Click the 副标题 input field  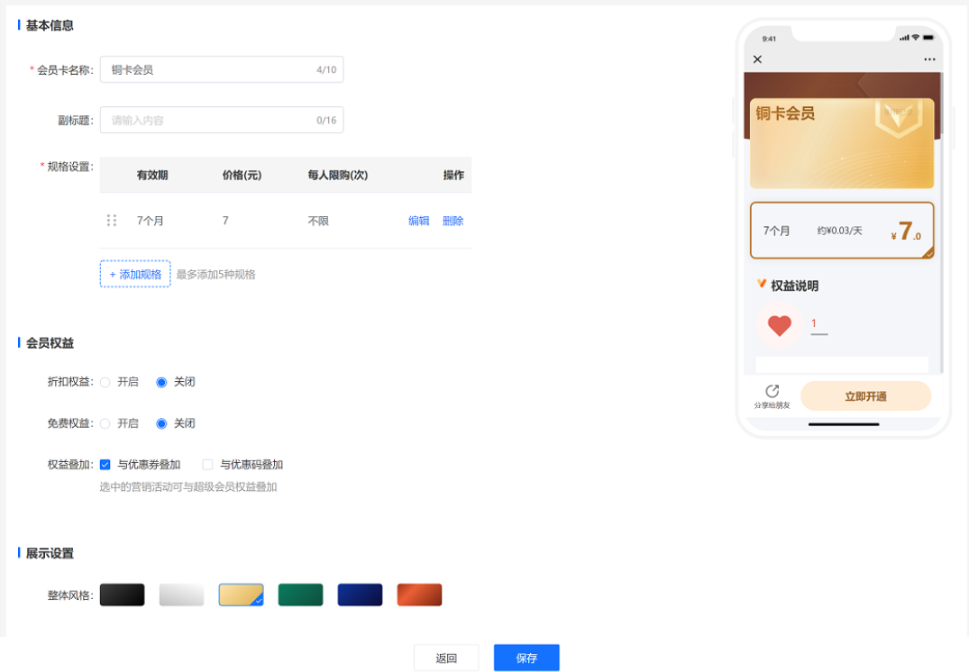click(x=222, y=120)
